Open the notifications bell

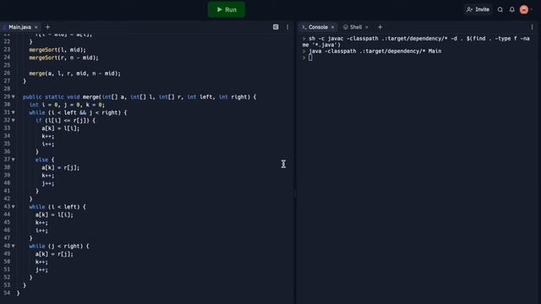click(512, 9)
